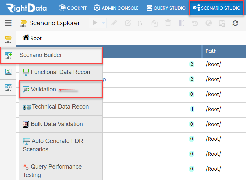Viewport: 246px width, 180px height.
Task: Click the Auto Generate FDR icon
Action: pos(27,141)
